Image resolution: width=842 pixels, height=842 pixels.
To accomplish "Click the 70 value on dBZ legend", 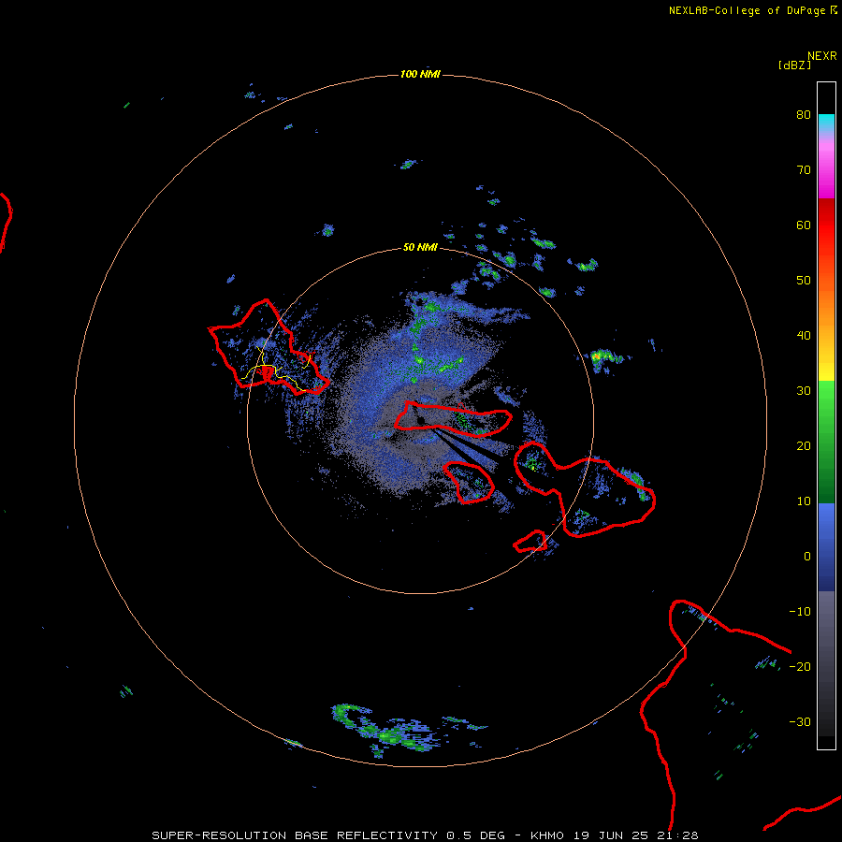I will pos(804,169).
